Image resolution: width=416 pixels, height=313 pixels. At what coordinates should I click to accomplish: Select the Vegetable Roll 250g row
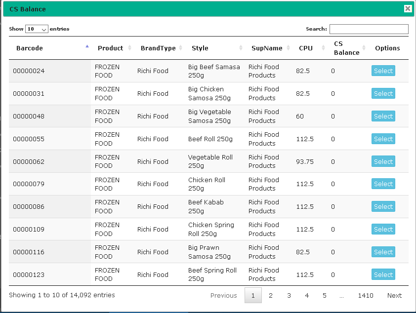click(383, 161)
